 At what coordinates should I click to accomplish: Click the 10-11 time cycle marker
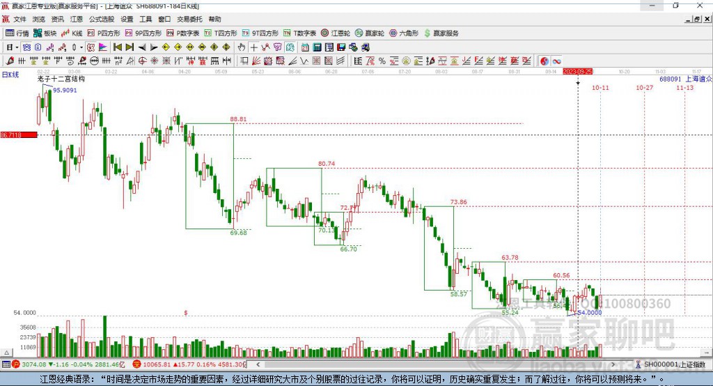[600, 87]
